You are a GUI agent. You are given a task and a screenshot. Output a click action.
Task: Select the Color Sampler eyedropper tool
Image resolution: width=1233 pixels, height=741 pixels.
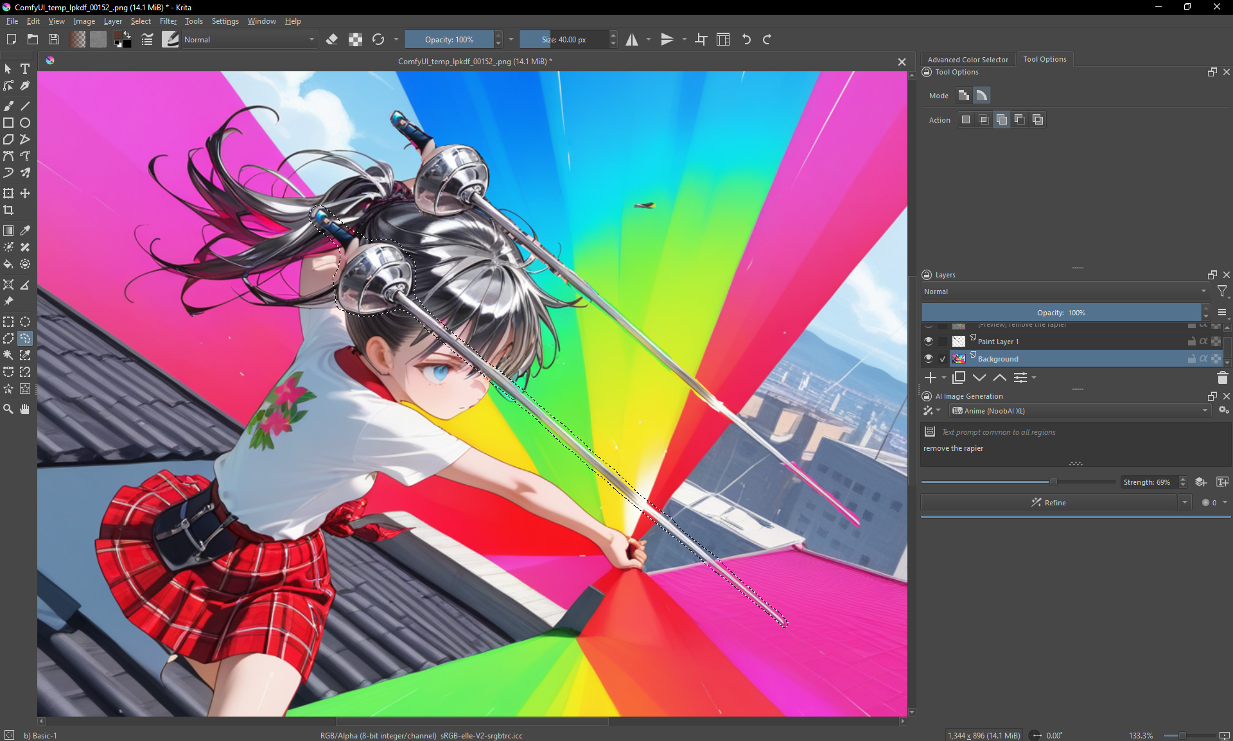[x=25, y=231]
